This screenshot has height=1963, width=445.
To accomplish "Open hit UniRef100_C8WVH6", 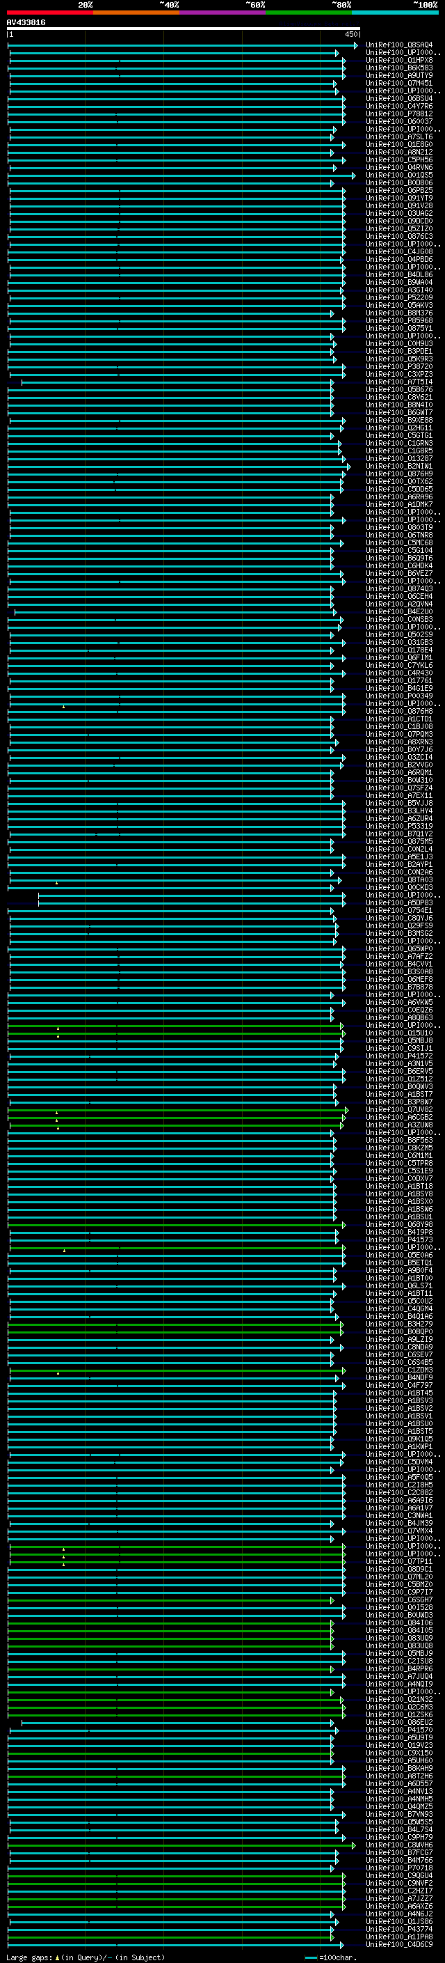I will [399, 1845].
